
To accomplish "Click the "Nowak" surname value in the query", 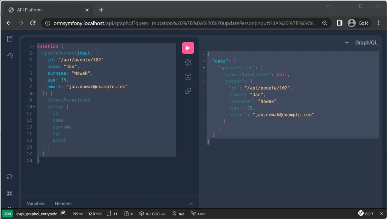I will pyautogui.click(x=81, y=73).
